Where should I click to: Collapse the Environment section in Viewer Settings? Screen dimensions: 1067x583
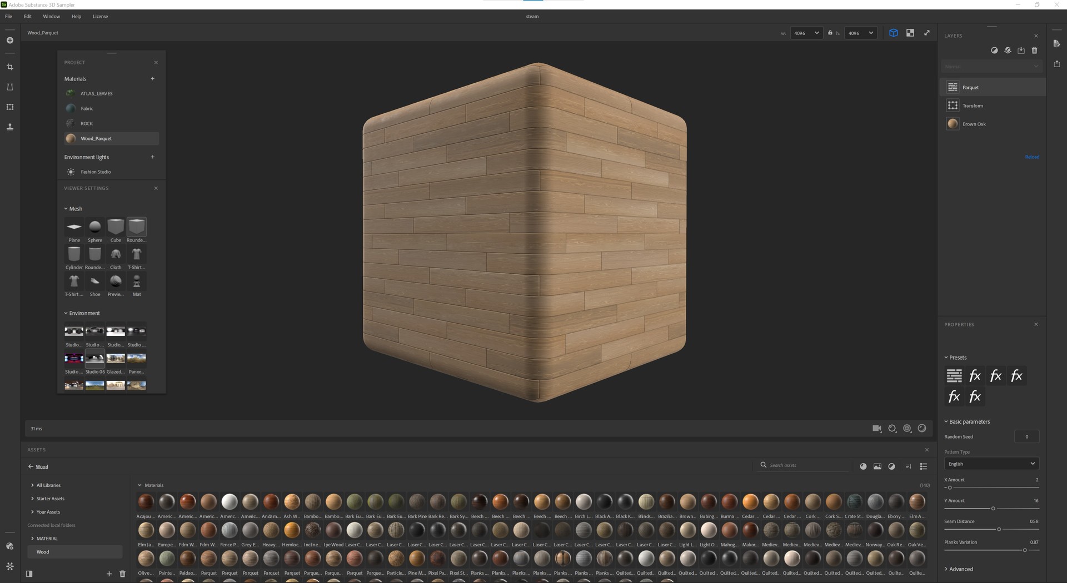coord(66,313)
